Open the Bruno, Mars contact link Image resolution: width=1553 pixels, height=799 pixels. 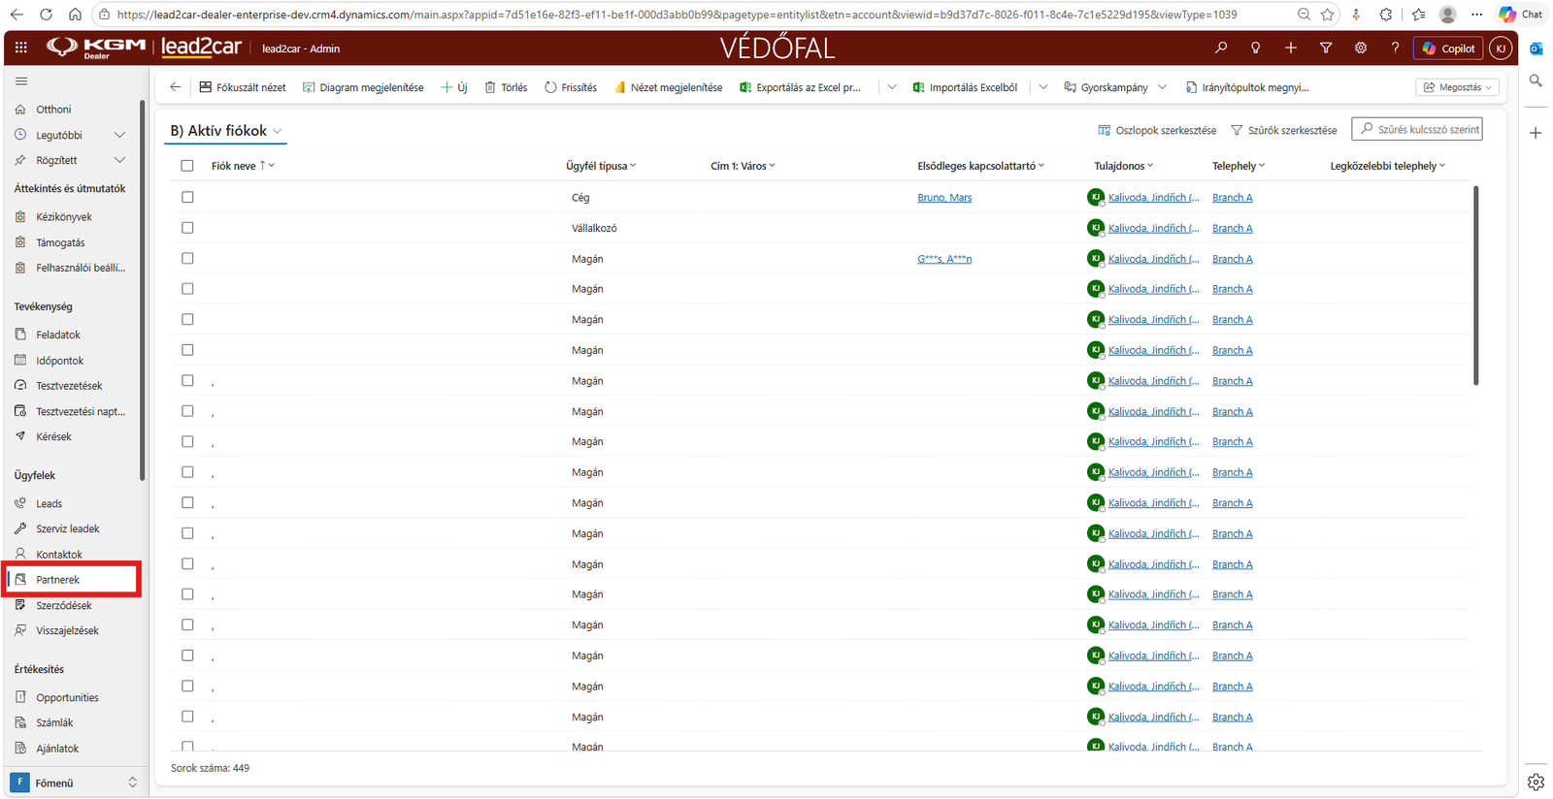pos(944,198)
